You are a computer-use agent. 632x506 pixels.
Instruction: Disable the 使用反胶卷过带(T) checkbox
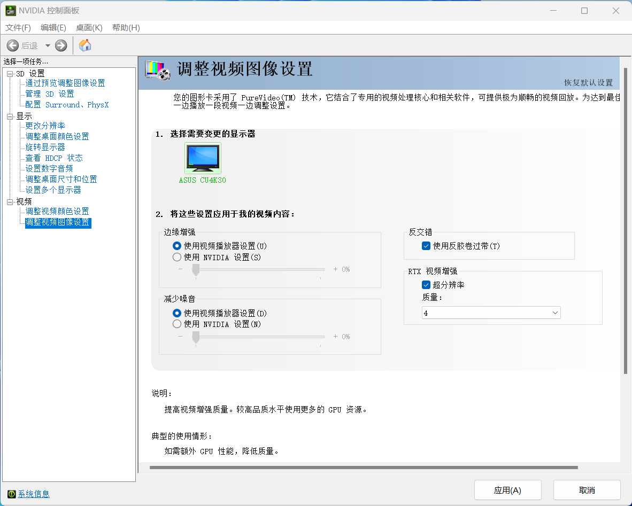tap(426, 246)
